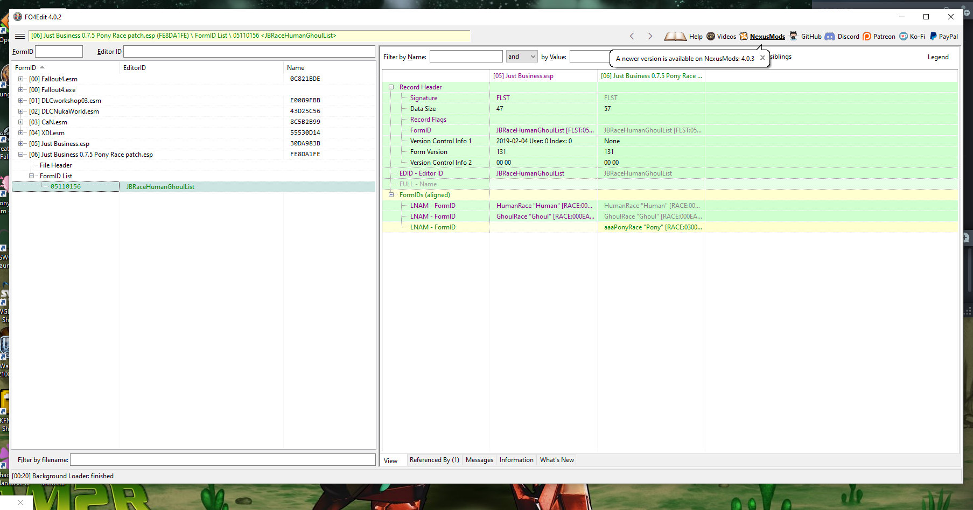Viewport: 973px width, 510px height.
Task: Navigate forward with the right arrow
Action: tap(650, 36)
